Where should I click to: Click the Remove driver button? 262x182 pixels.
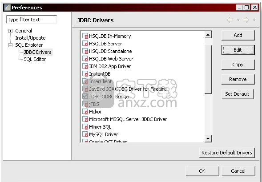point(238,79)
